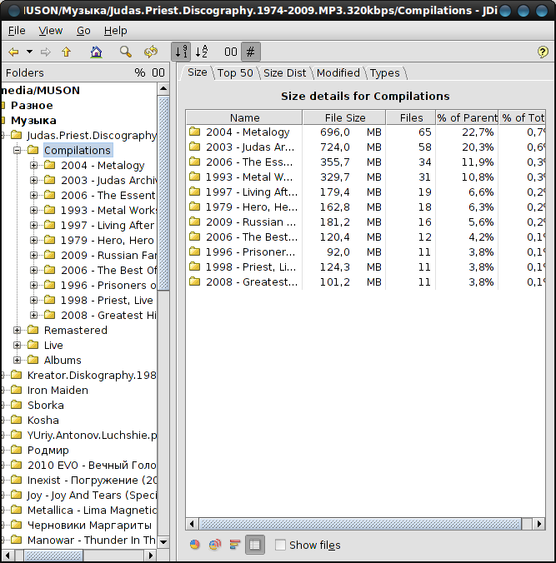
Task: Switch to pie chart view icon
Action: click(x=195, y=545)
